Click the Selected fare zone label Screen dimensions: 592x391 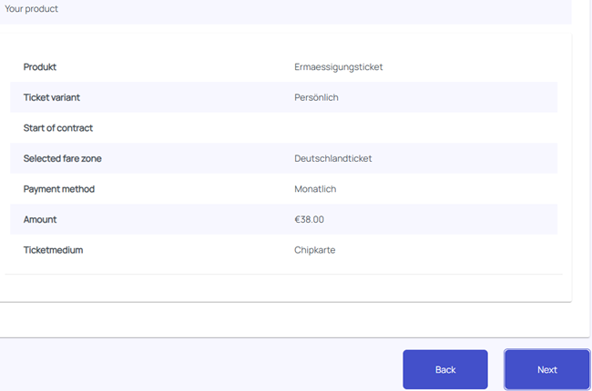pyautogui.click(x=63, y=158)
